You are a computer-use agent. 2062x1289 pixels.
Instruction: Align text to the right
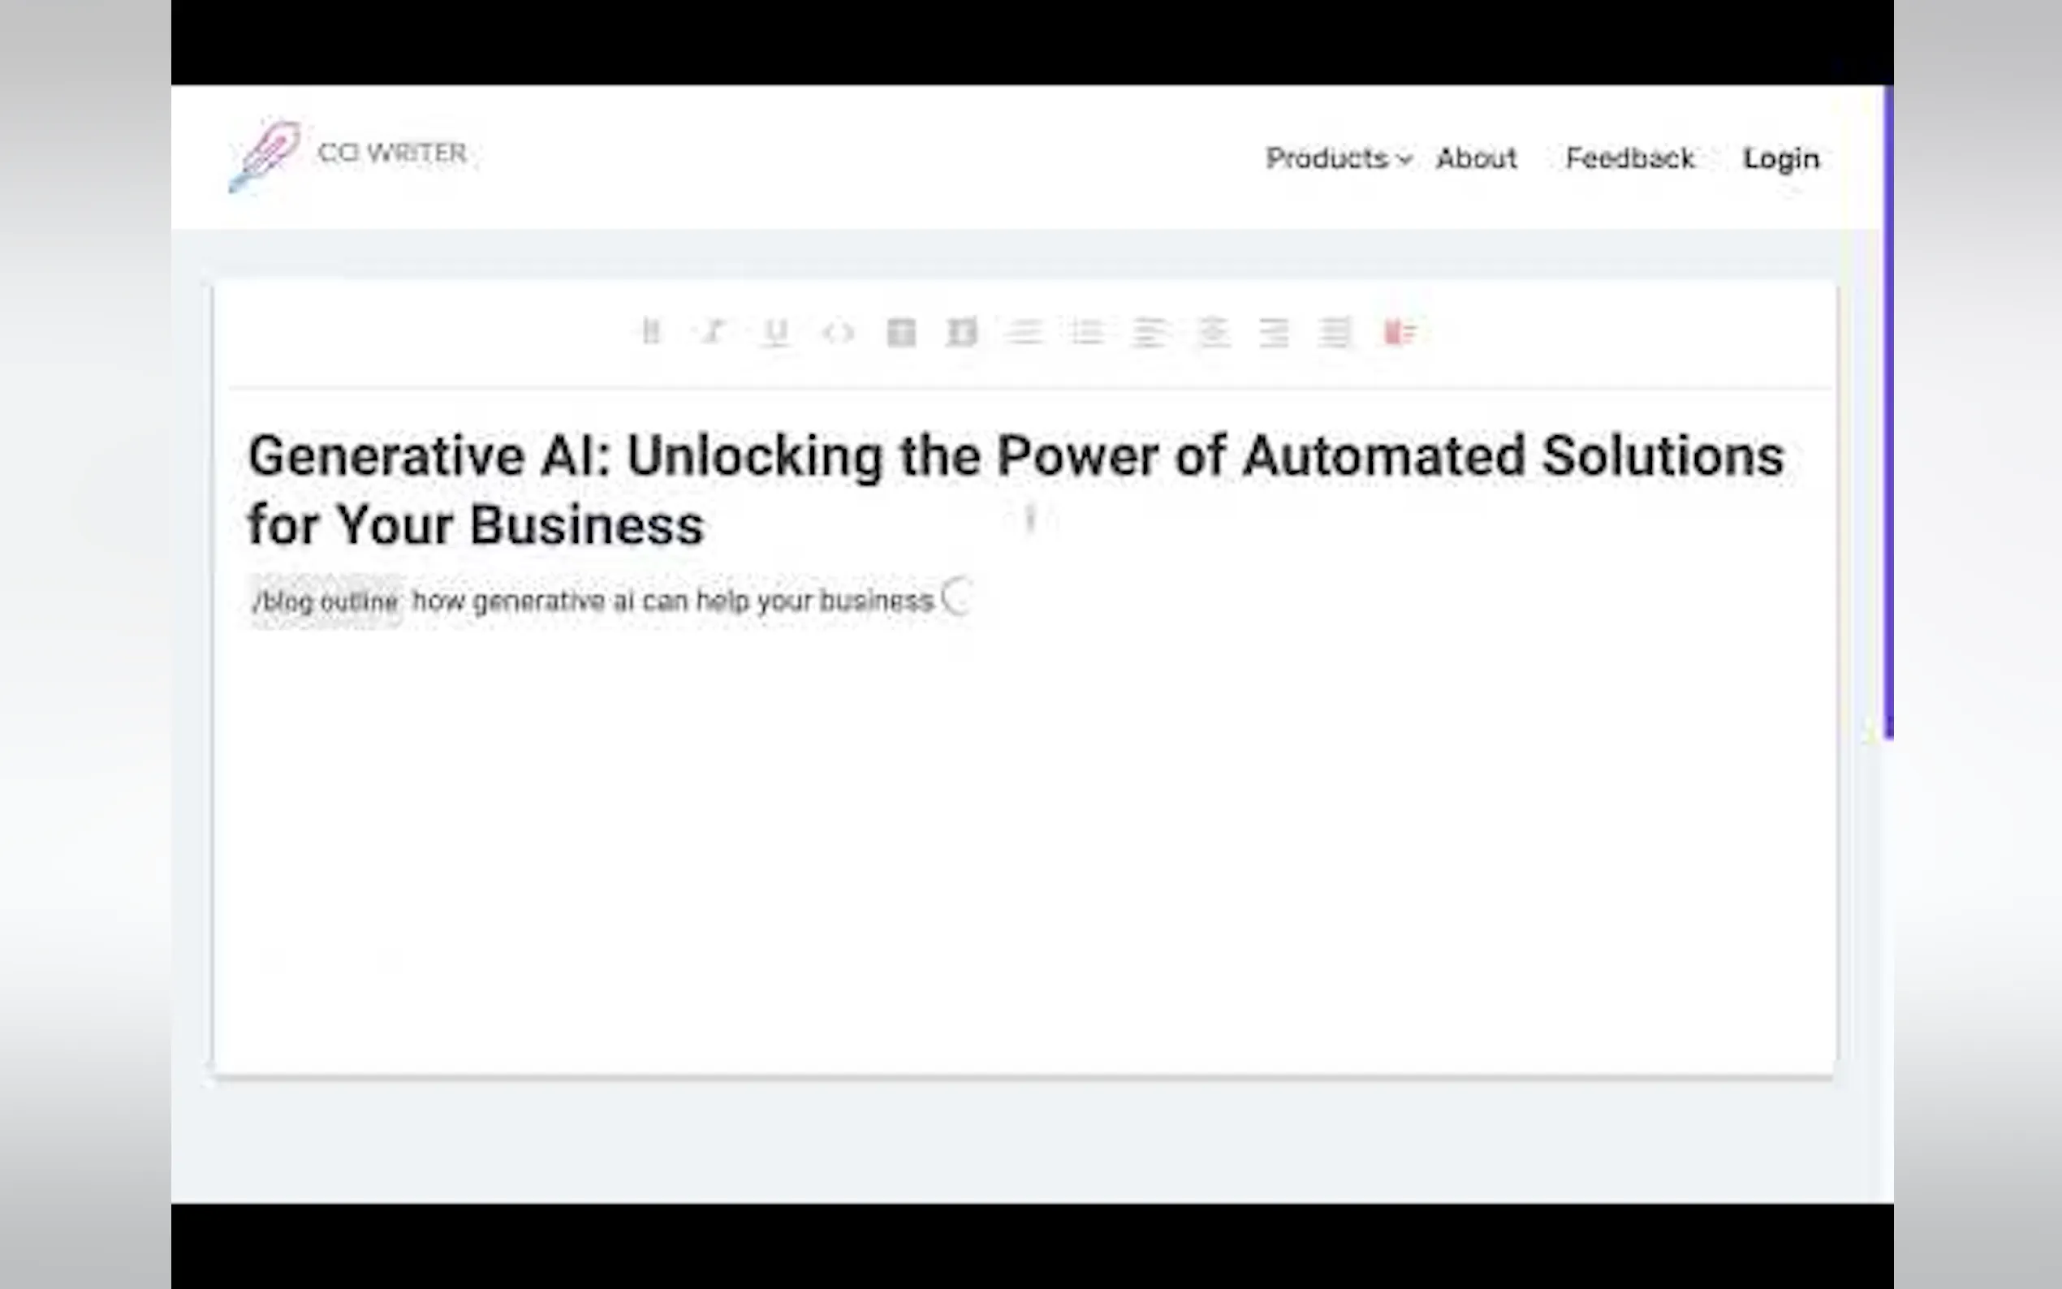[1275, 332]
